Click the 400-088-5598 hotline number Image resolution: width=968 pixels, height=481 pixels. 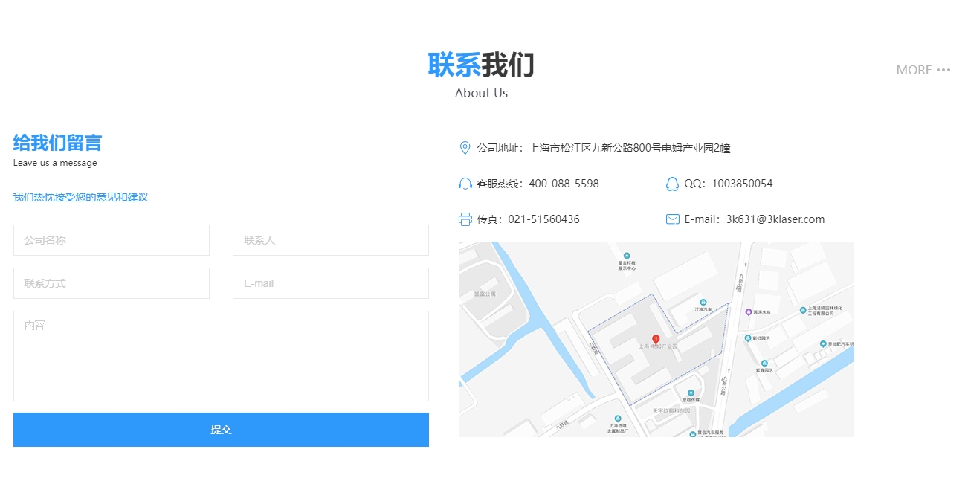coord(564,184)
